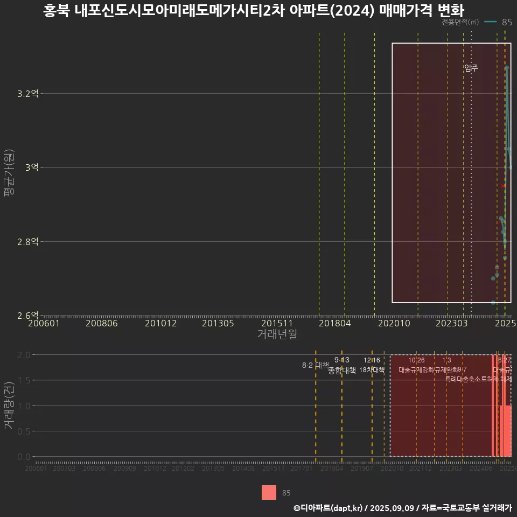
Task: Click the 201408 label on the volume chart axis
Action: pos(243,468)
